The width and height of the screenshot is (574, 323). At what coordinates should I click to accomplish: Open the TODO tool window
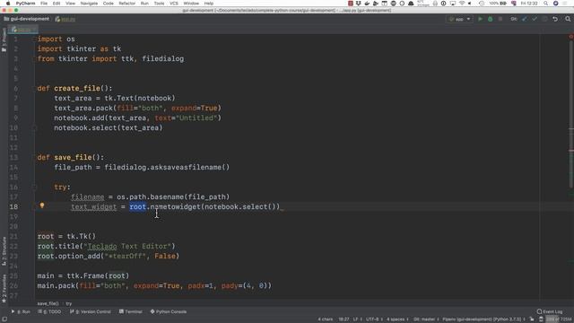[49, 311]
